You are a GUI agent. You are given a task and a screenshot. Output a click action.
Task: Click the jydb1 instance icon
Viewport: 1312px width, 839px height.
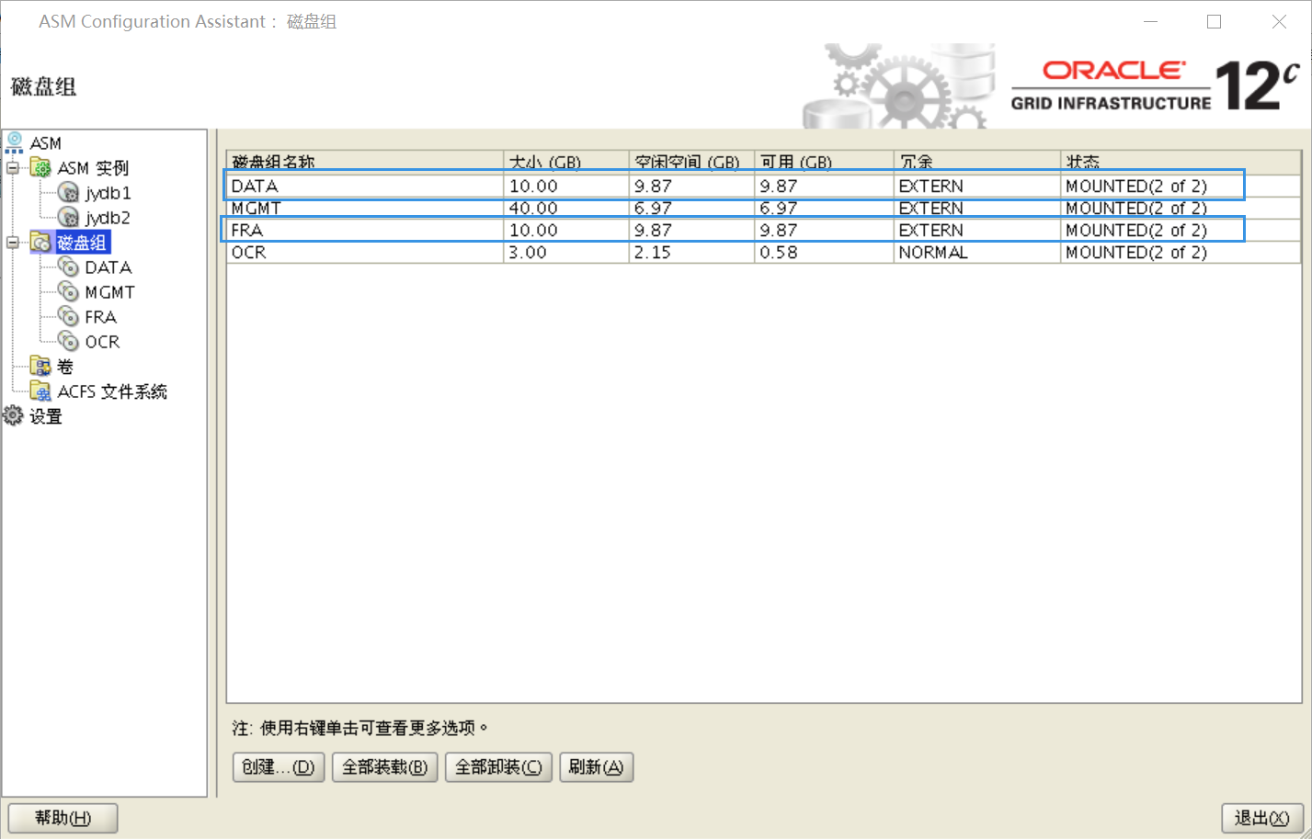click(x=69, y=192)
